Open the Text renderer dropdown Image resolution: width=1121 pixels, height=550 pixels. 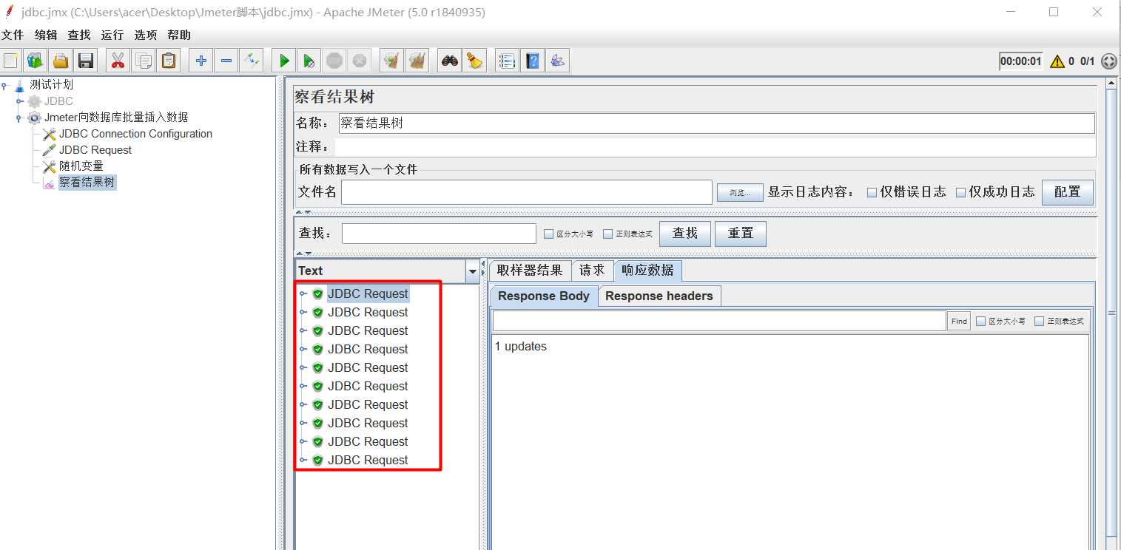(x=472, y=271)
